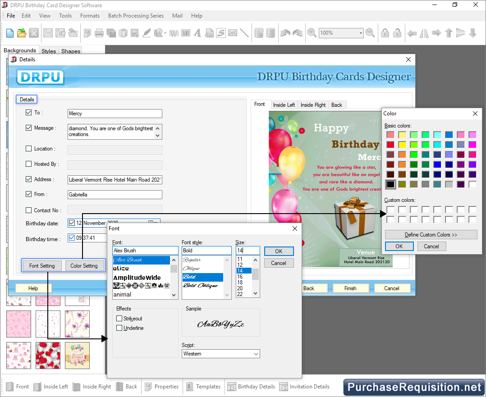Image resolution: width=486 pixels, height=397 pixels.
Task: Enable Underline in font Effects
Action: [119, 328]
